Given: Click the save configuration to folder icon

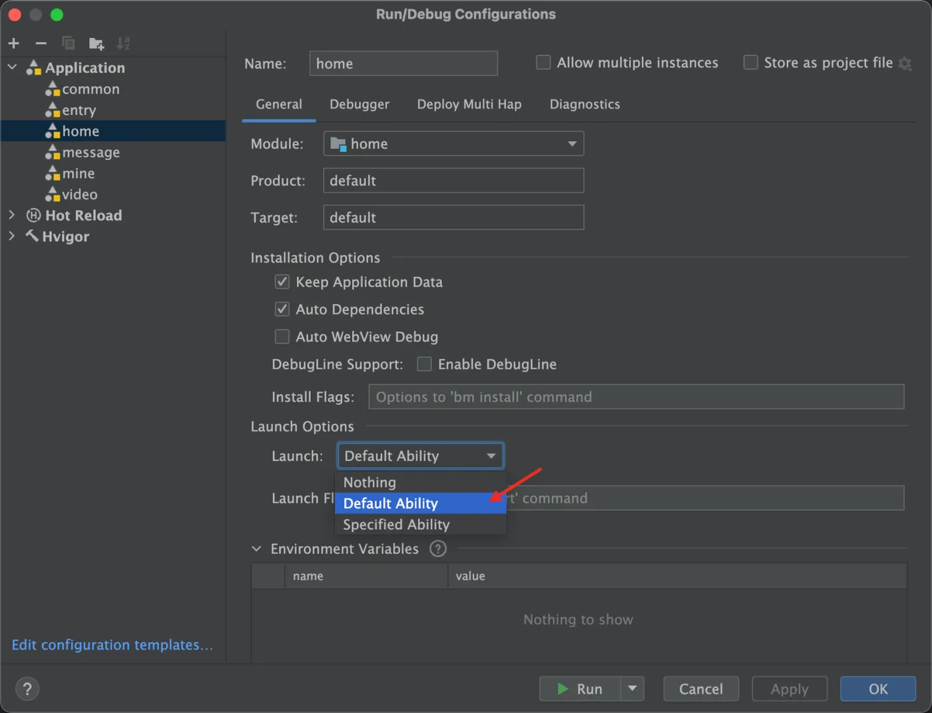Looking at the screenshot, I should 97,44.
